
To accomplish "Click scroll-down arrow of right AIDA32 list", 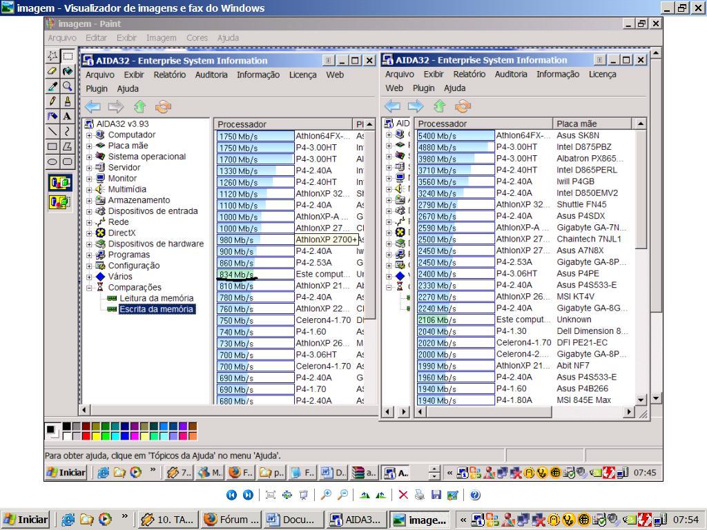I will [641, 400].
